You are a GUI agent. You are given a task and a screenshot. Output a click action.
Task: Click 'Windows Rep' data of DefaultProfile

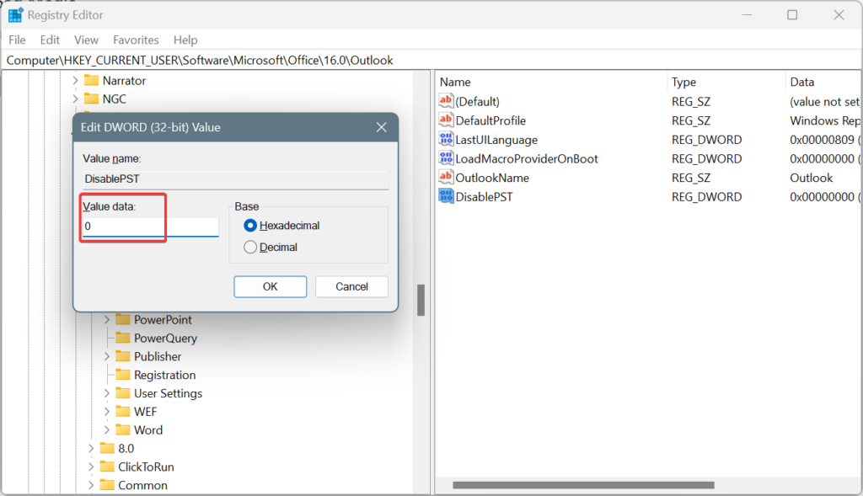pyautogui.click(x=824, y=120)
